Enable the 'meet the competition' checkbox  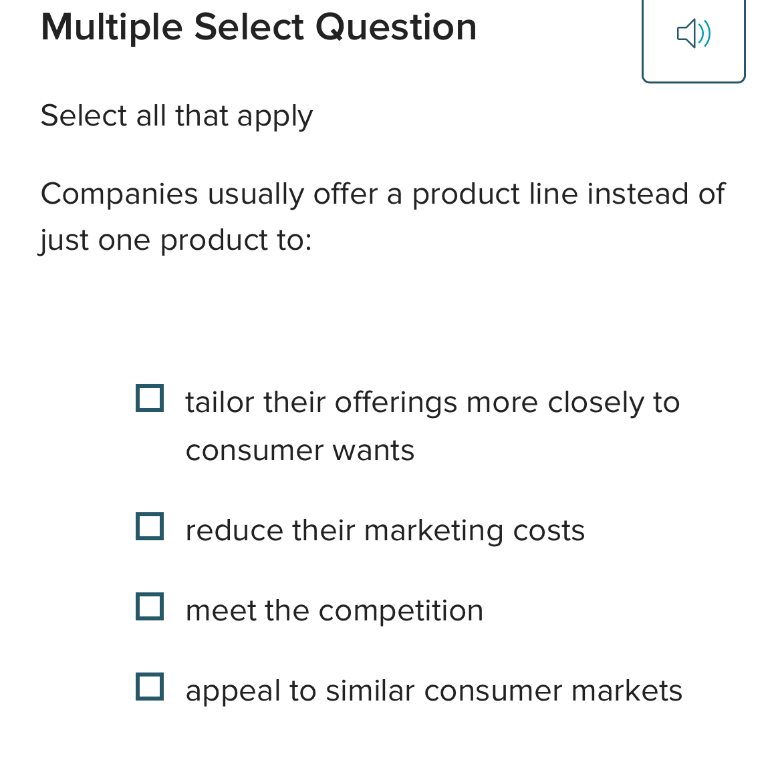(150, 606)
